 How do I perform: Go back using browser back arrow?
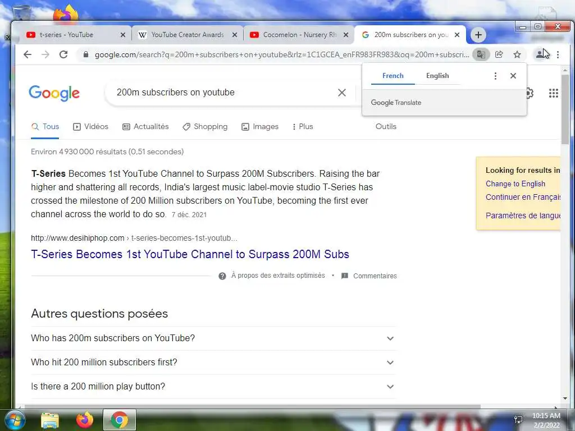pos(28,54)
